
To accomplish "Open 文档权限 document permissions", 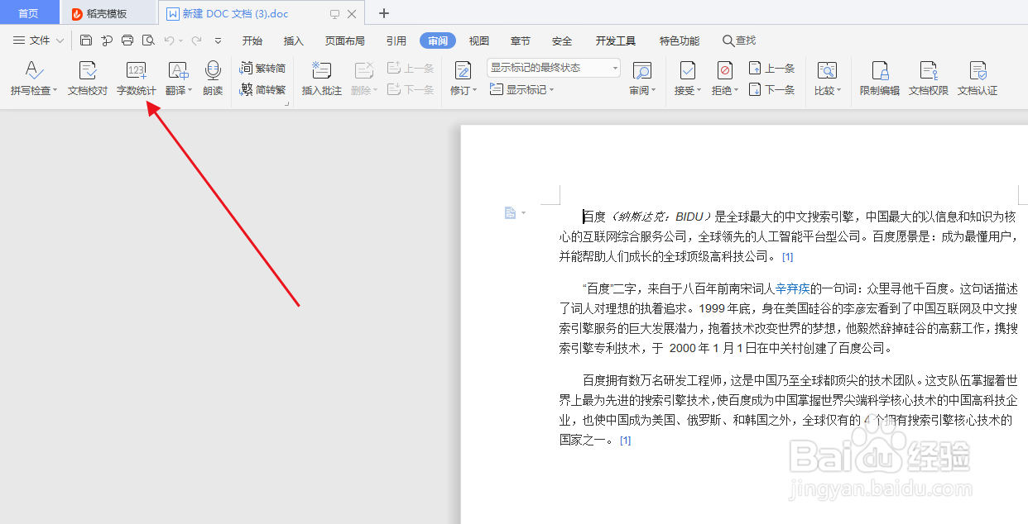I will click(x=929, y=79).
